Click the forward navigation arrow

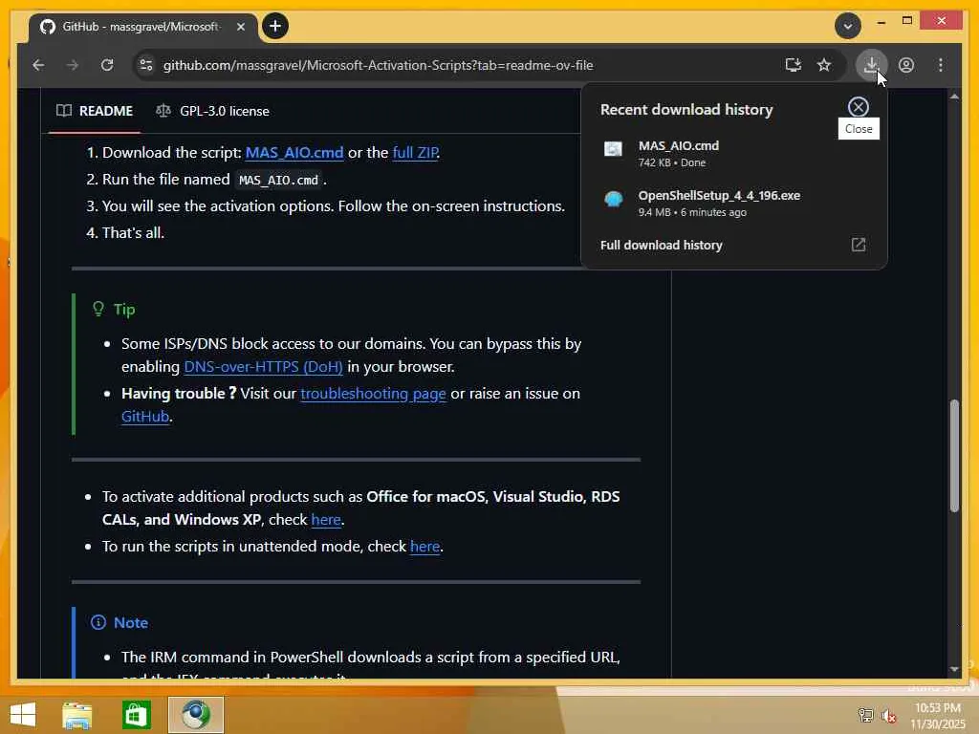coord(73,65)
